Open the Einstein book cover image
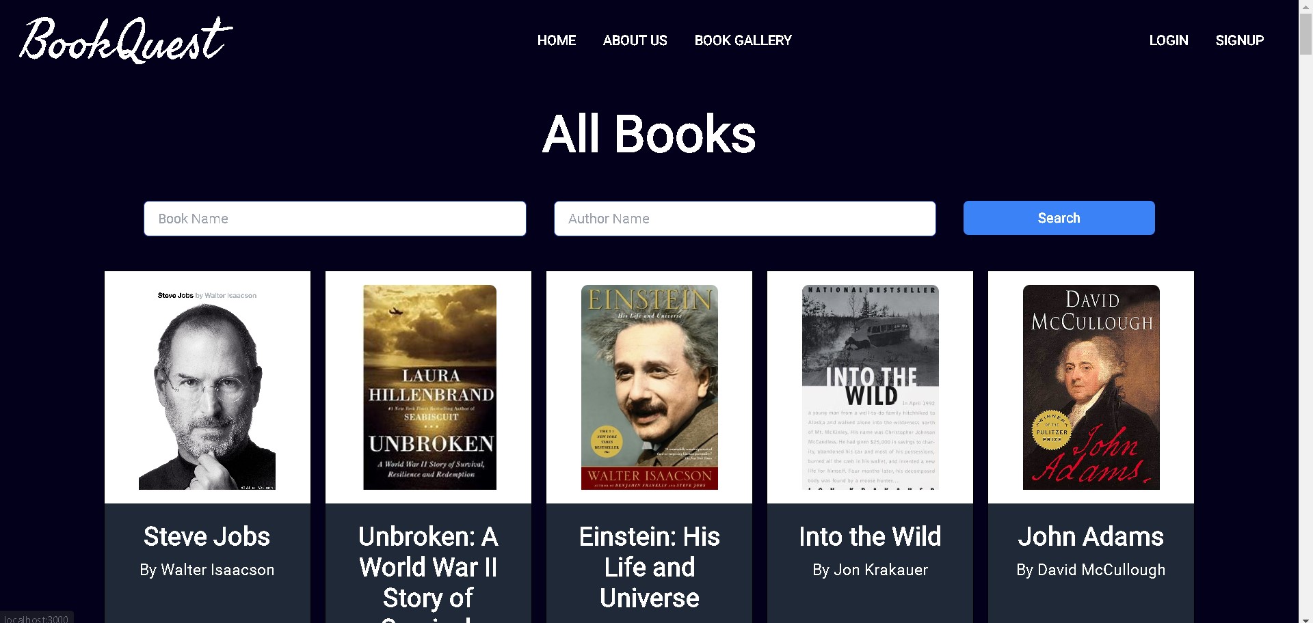This screenshot has width=1313, height=623. pos(650,387)
